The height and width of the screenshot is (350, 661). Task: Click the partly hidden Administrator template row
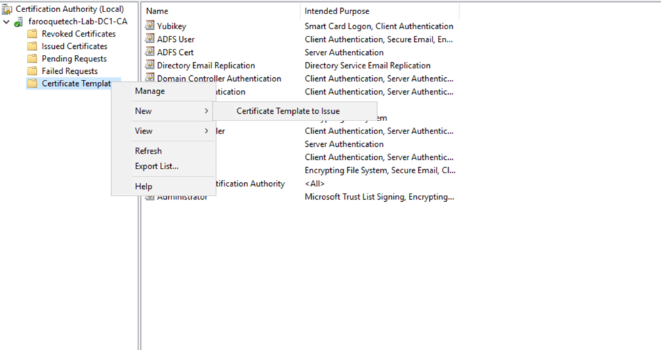click(182, 198)
